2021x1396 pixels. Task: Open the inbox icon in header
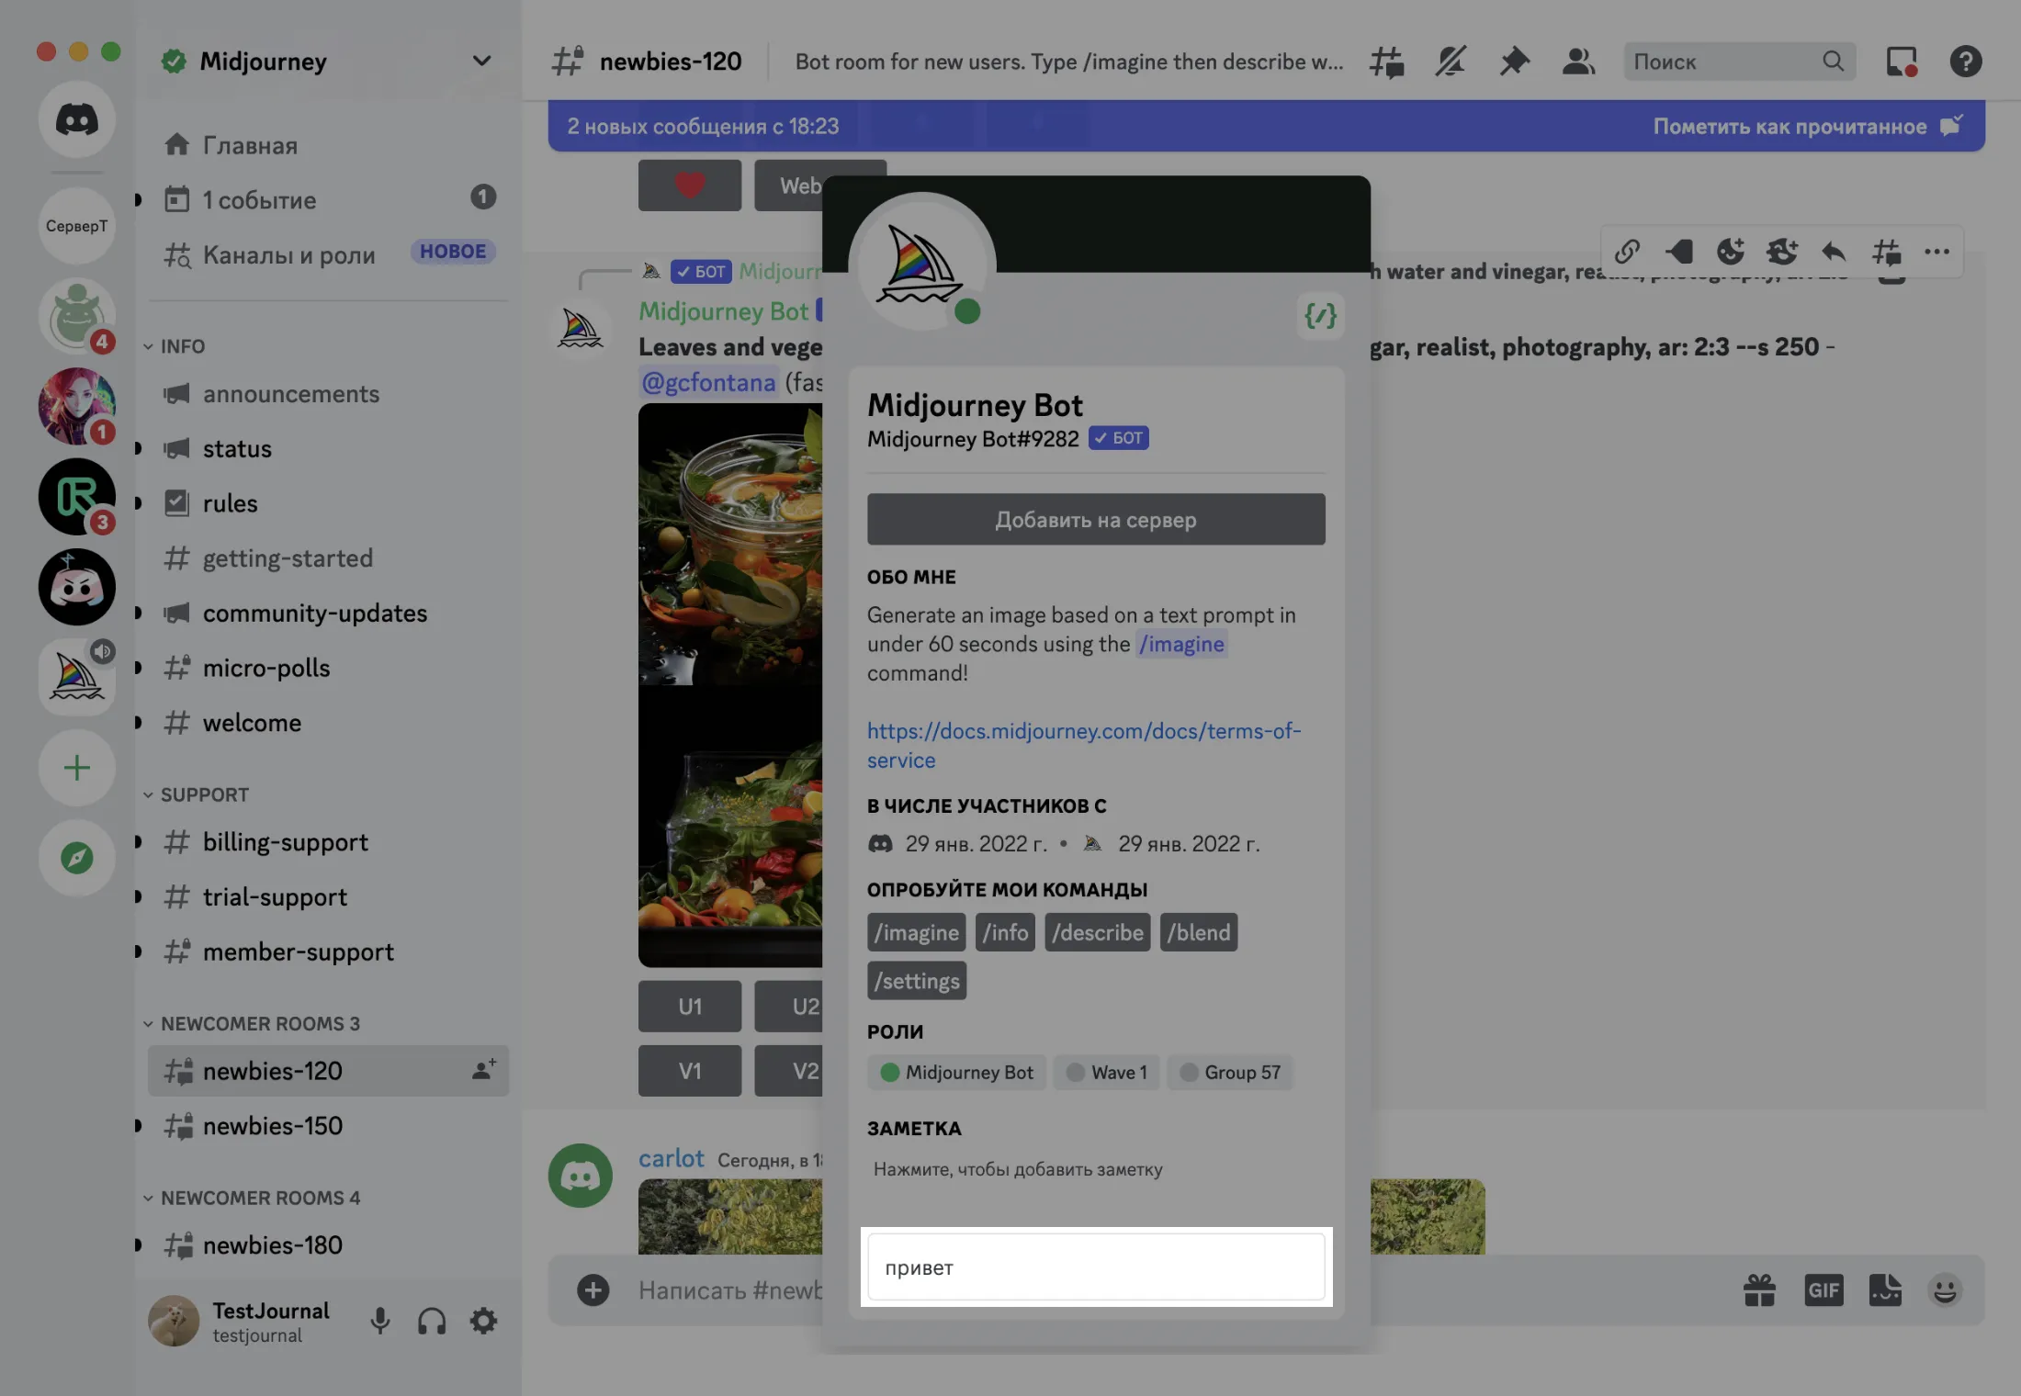[1901, 62]
